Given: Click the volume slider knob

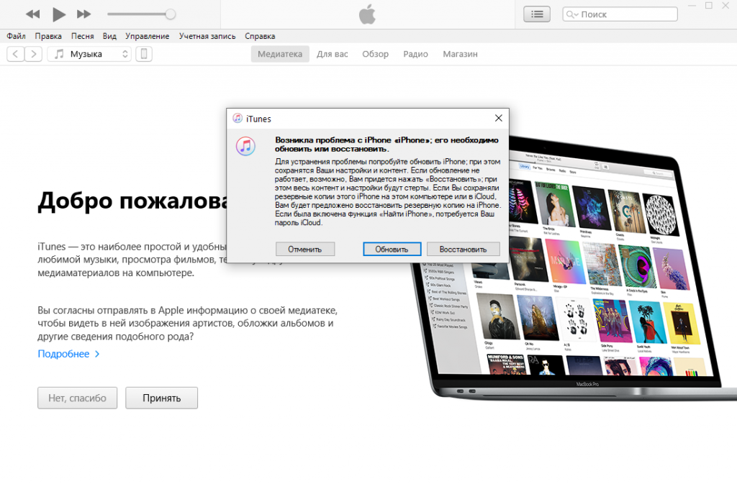Looking at the screenshot, I should [x=171, y=14].
